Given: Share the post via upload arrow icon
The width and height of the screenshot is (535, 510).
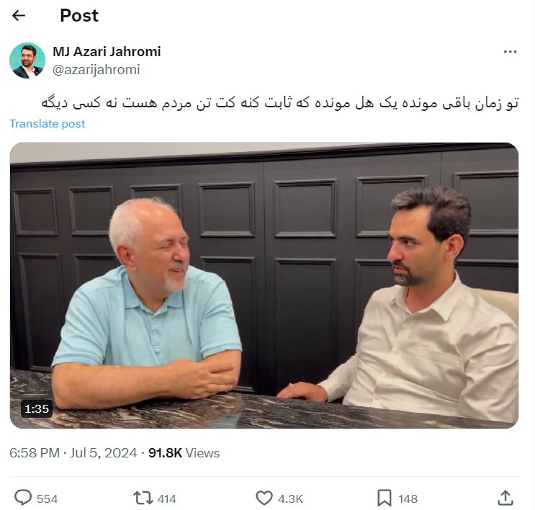Looking at the screenshot, I should pyautogui.click(x=505, y=498).
